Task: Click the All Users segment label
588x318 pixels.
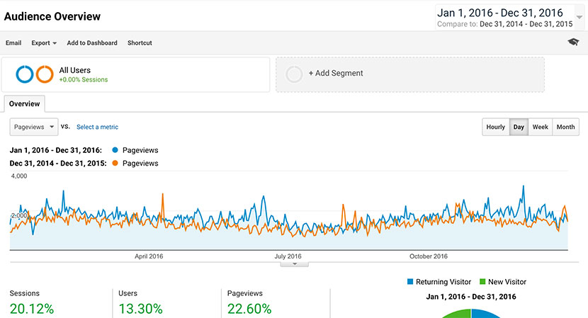Action: 74,70
